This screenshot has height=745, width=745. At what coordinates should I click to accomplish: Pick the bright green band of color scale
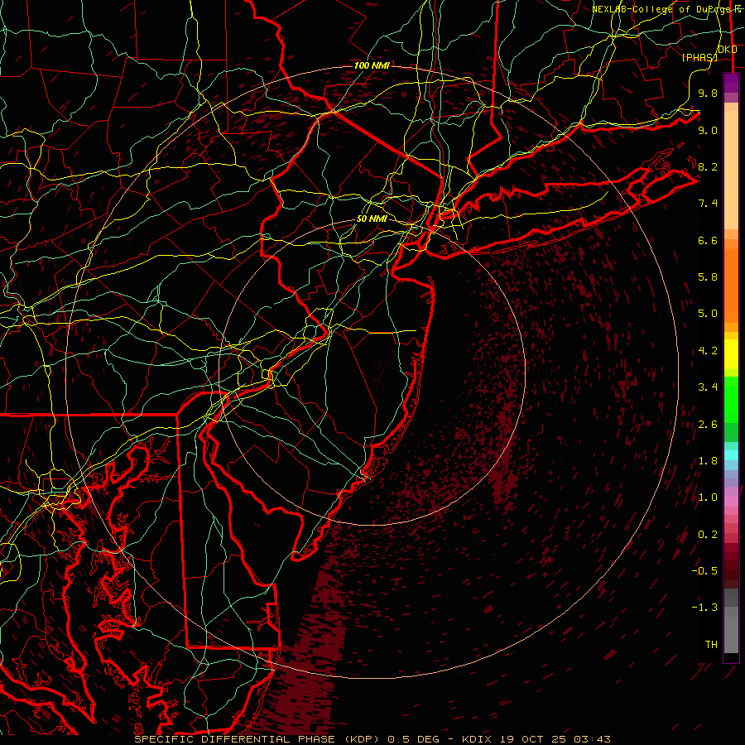pyautogui.click(x=731, y=399)
